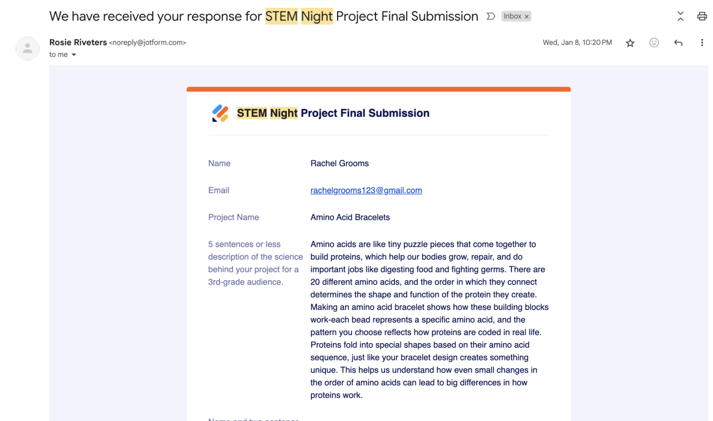Open the rachelgrooms123@gmail.com link

pyautogui.click(x=366, y=190)
